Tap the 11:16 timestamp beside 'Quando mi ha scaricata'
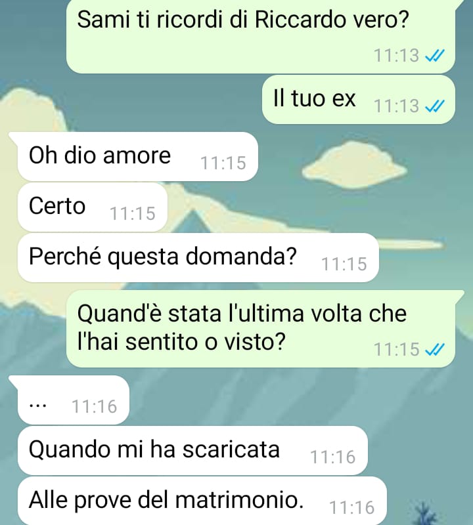Screen dimensions: 473x525 point(332,457)
